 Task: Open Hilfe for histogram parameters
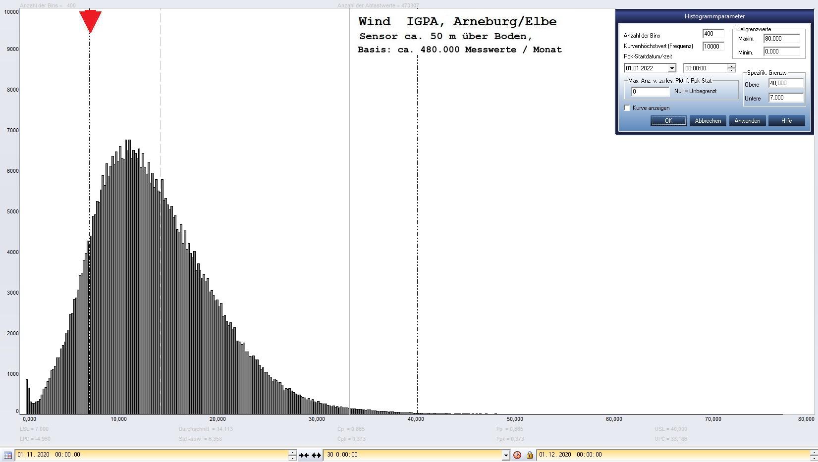[x=786, y=121]
